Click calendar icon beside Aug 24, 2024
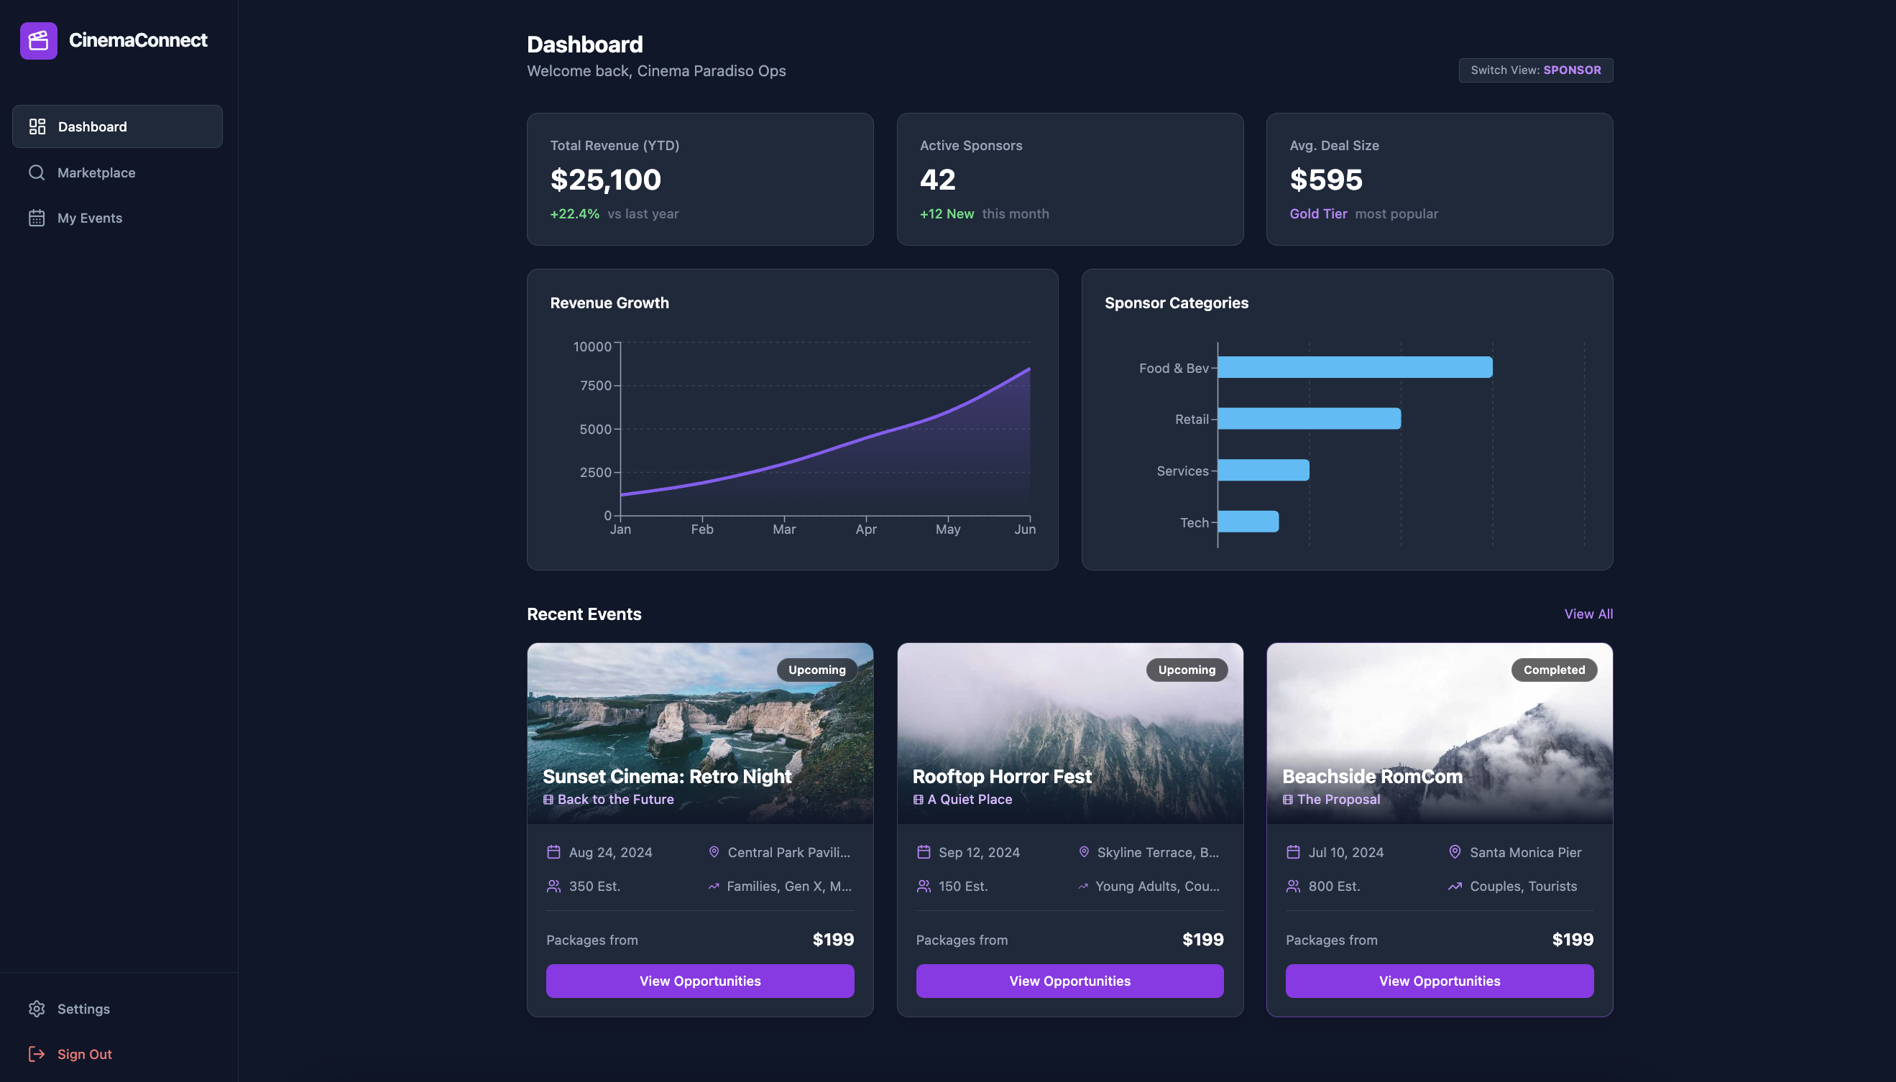The width and height of the screenshot is (1896, 1082). coord(553,852)
